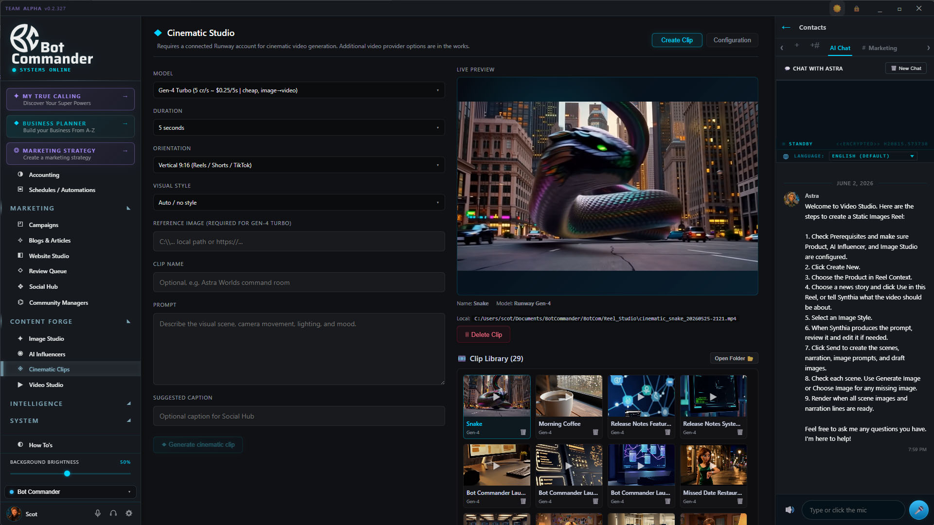This screenshot has width=934, height=525.
Task: Toggle the microphone next to Scot
Action: tap(98, 513)
